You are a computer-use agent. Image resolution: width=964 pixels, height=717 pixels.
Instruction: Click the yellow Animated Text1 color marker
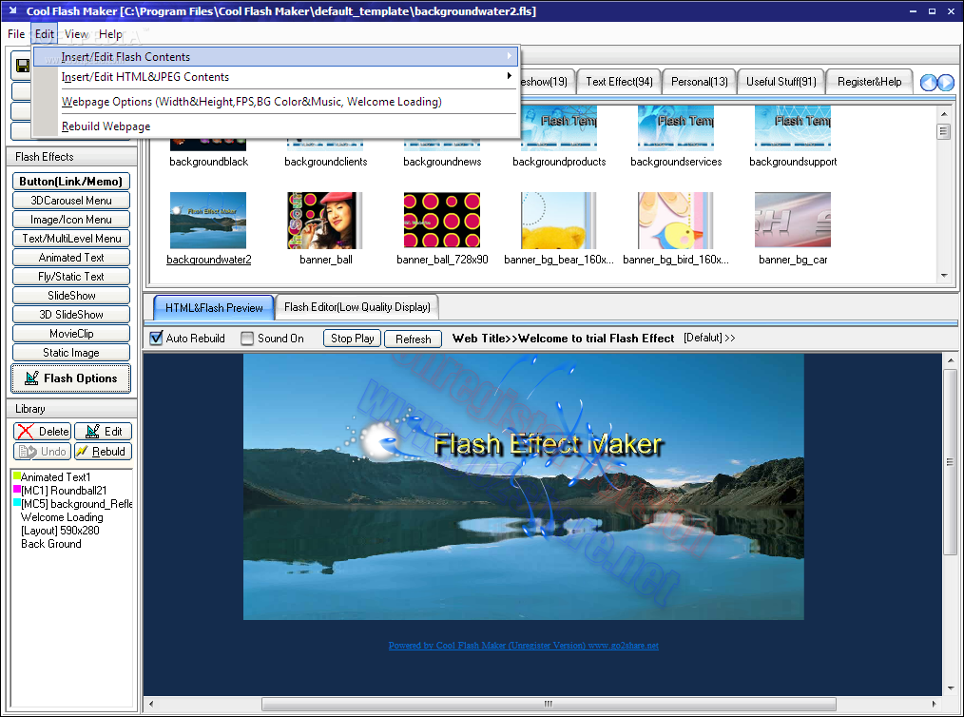(x=16, y=475)
